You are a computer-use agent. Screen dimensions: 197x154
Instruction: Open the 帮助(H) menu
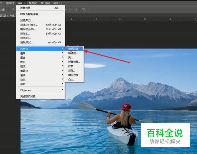point(58,3)
